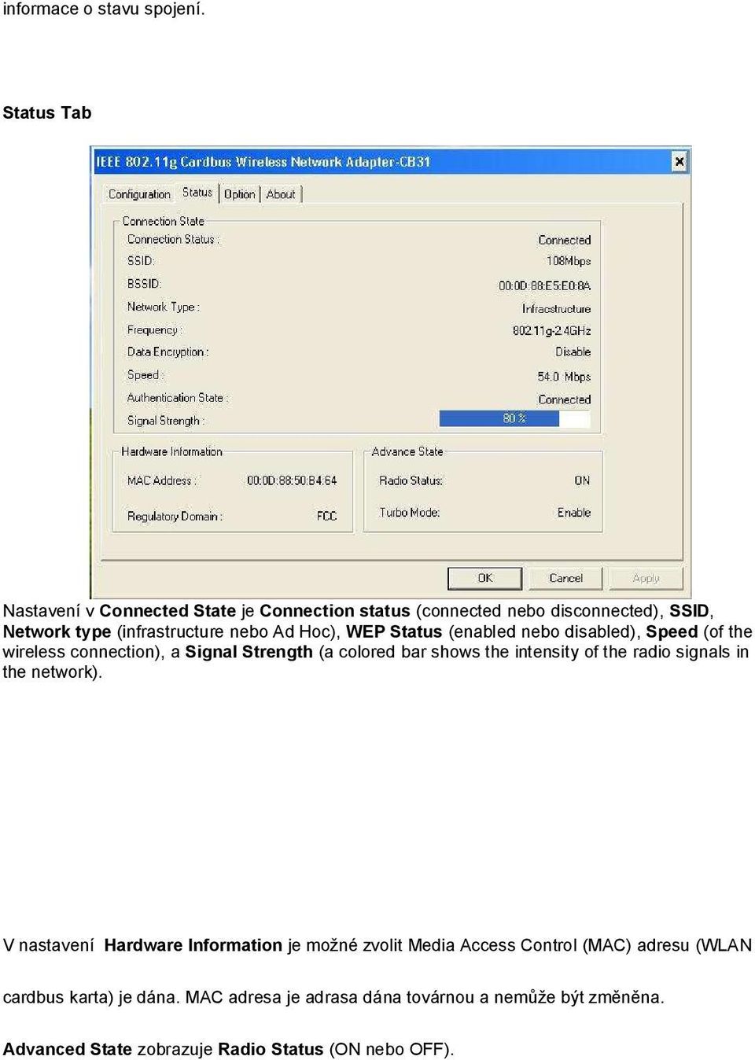Image resolution: width=755 pixels, height=1060 pixels.
Task: Click the greyed Apply button
Action: pyautogui.click(x=646, y=578)
